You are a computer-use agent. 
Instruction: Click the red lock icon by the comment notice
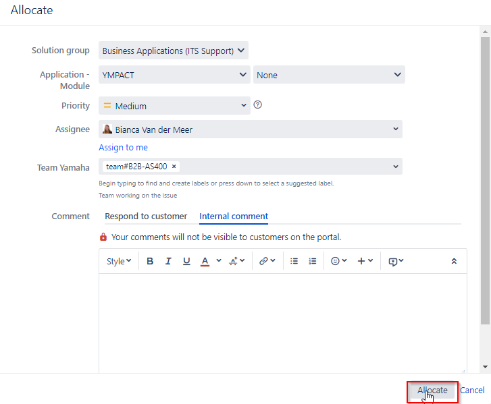pyautogui.click(x=103, y=237)
